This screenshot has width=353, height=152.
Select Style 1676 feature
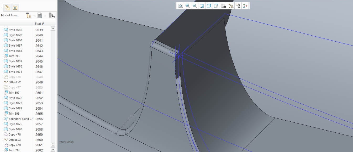pyautogui.click(x=15, y=129)
